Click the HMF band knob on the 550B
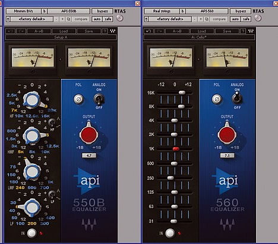Viewport: 278px width, 244px height. (x=32, y=135)
